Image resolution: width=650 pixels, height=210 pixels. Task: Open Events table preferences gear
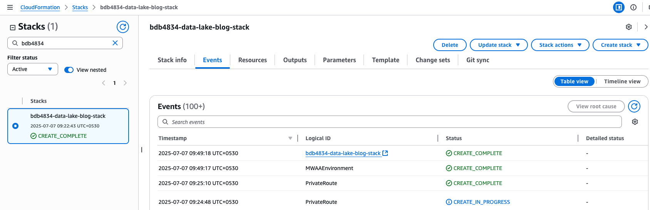(x=635, y=122)
